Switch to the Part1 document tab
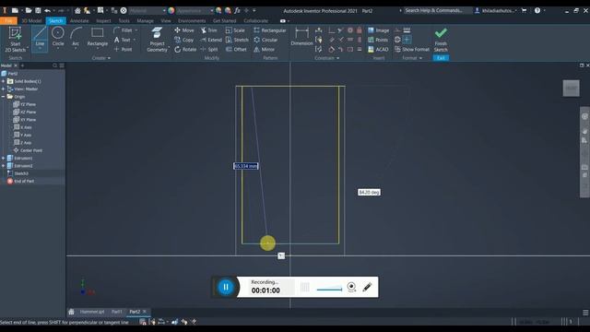Image resolution: width=590 pixels, height=332 pixels. click(x=117, y=312)
